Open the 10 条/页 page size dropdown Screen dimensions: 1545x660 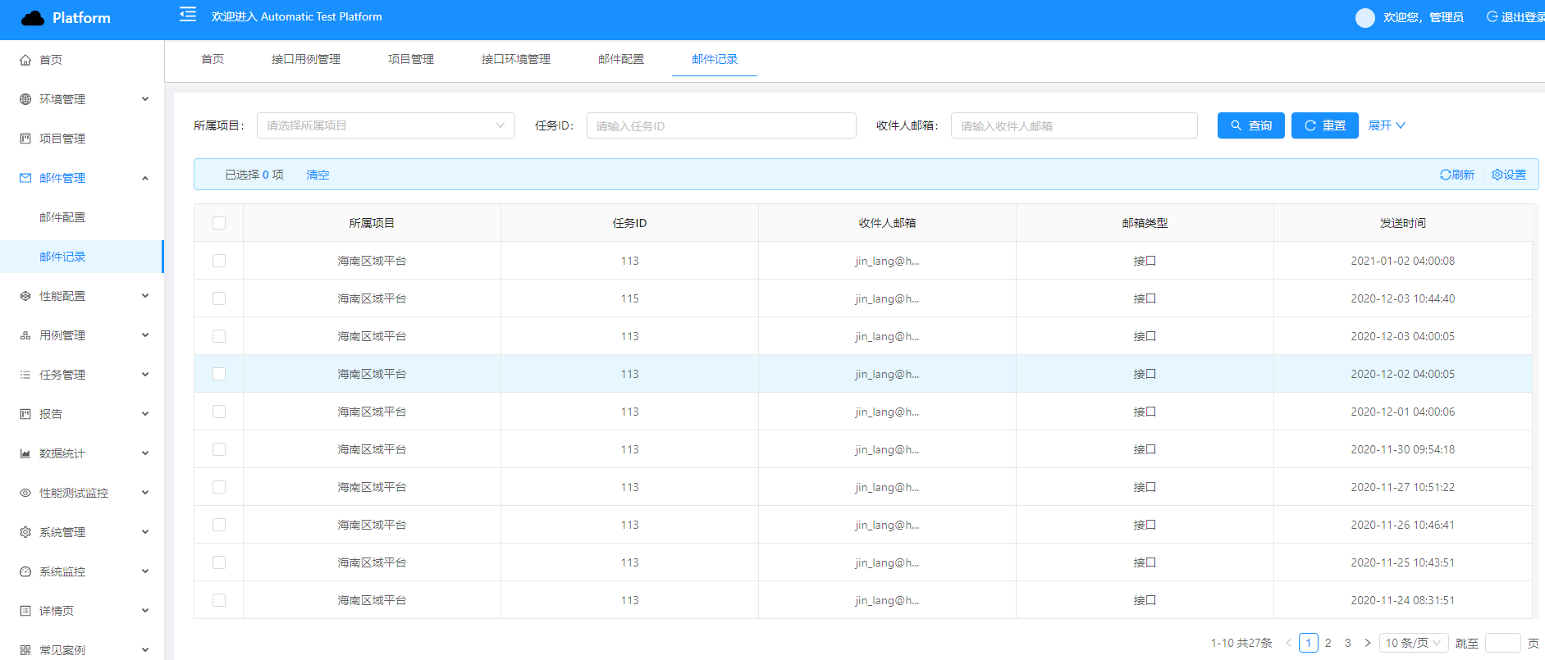click(1413, 643)
